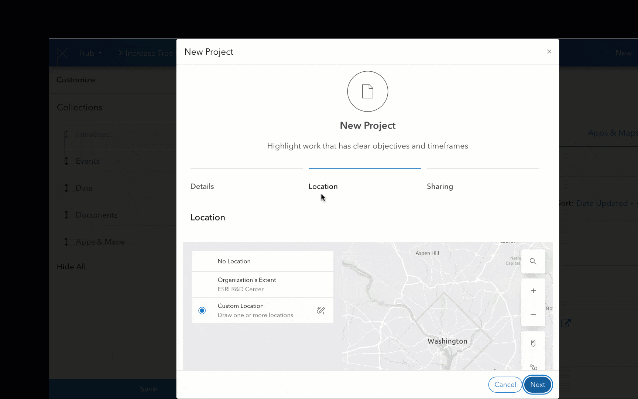
Task: Click the 'ESRI R&D Center' text
Action: (241, 289)
